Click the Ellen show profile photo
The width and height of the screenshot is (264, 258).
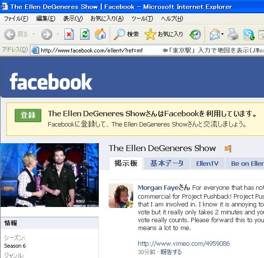tap(50, 175)
